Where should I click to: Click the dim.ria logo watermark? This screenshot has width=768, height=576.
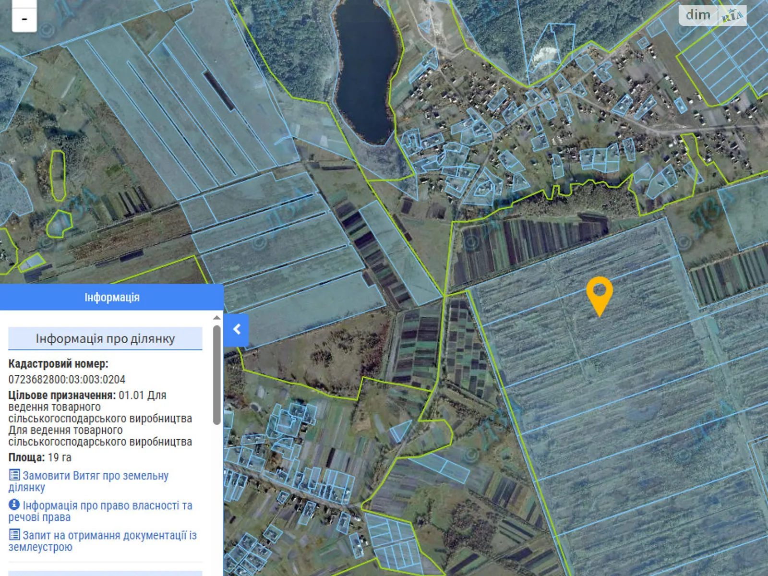pos(712,15)
